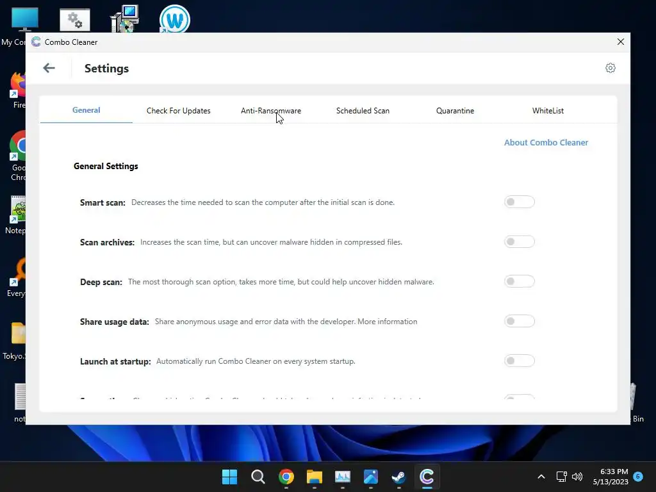The height and width of the screenshot is (492, 656).
Task: Open the WhiteList tab
Action: click(548, 111)
